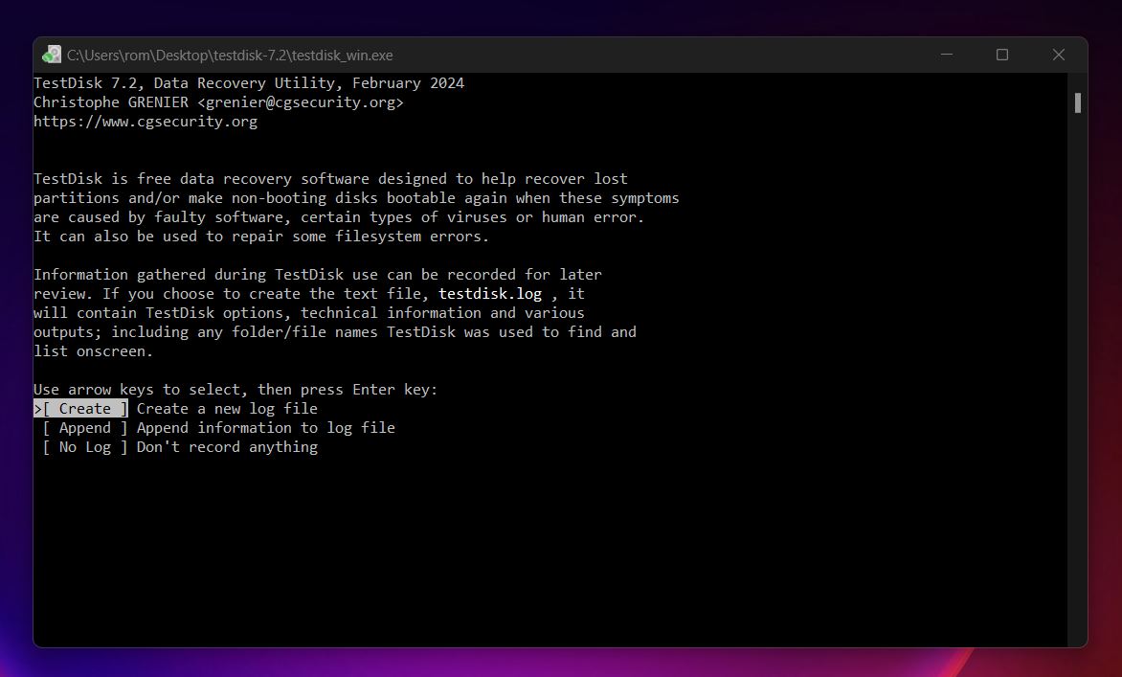Click "Append information to log file" text
This screenshot has height=677, width=1122.
coord(265,428)
